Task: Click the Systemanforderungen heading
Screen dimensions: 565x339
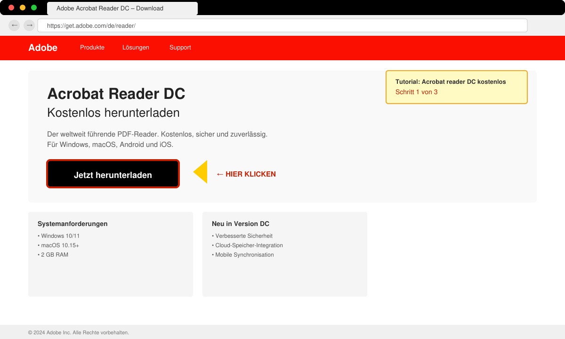Action: tap(73, 224)
